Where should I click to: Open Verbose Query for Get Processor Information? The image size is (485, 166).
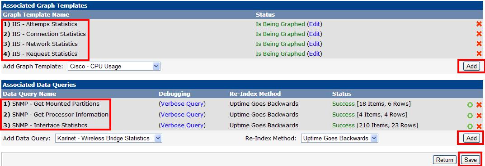(182, 115)
